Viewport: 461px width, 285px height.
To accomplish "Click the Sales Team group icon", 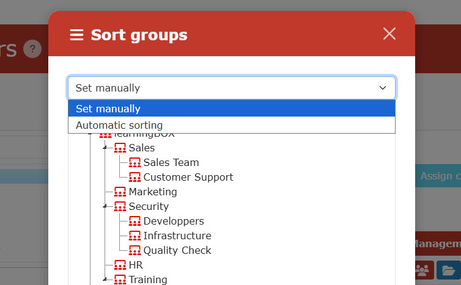I will point(135,163).
